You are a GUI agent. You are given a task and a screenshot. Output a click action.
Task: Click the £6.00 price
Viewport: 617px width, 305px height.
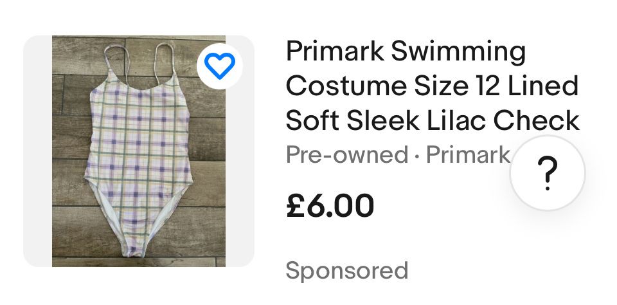[330, 206]
